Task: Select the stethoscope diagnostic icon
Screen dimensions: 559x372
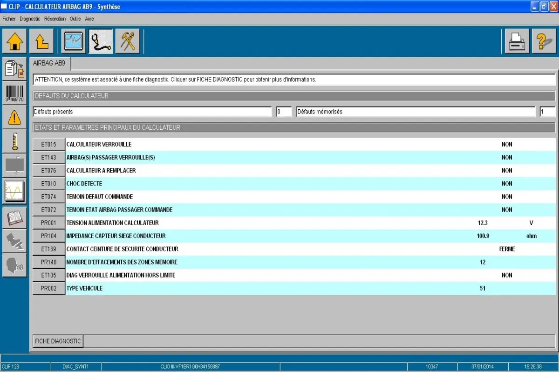Action: click(x=101, y=41)
